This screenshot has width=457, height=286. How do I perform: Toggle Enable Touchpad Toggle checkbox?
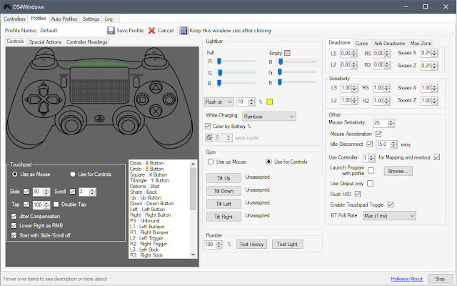click(x=391, y=204)
